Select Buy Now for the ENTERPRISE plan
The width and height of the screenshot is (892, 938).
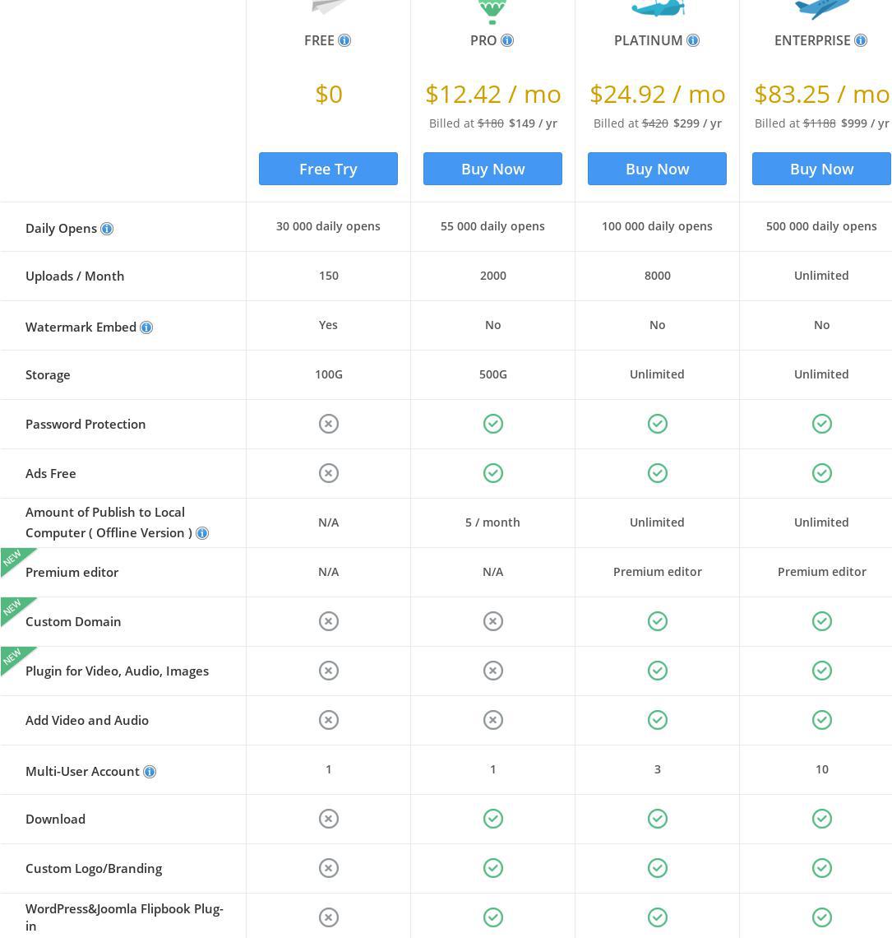tap(821, 169)
